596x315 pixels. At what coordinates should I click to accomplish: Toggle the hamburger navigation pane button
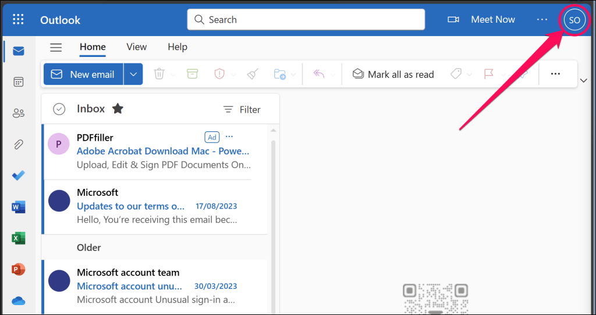pos(56,47)
